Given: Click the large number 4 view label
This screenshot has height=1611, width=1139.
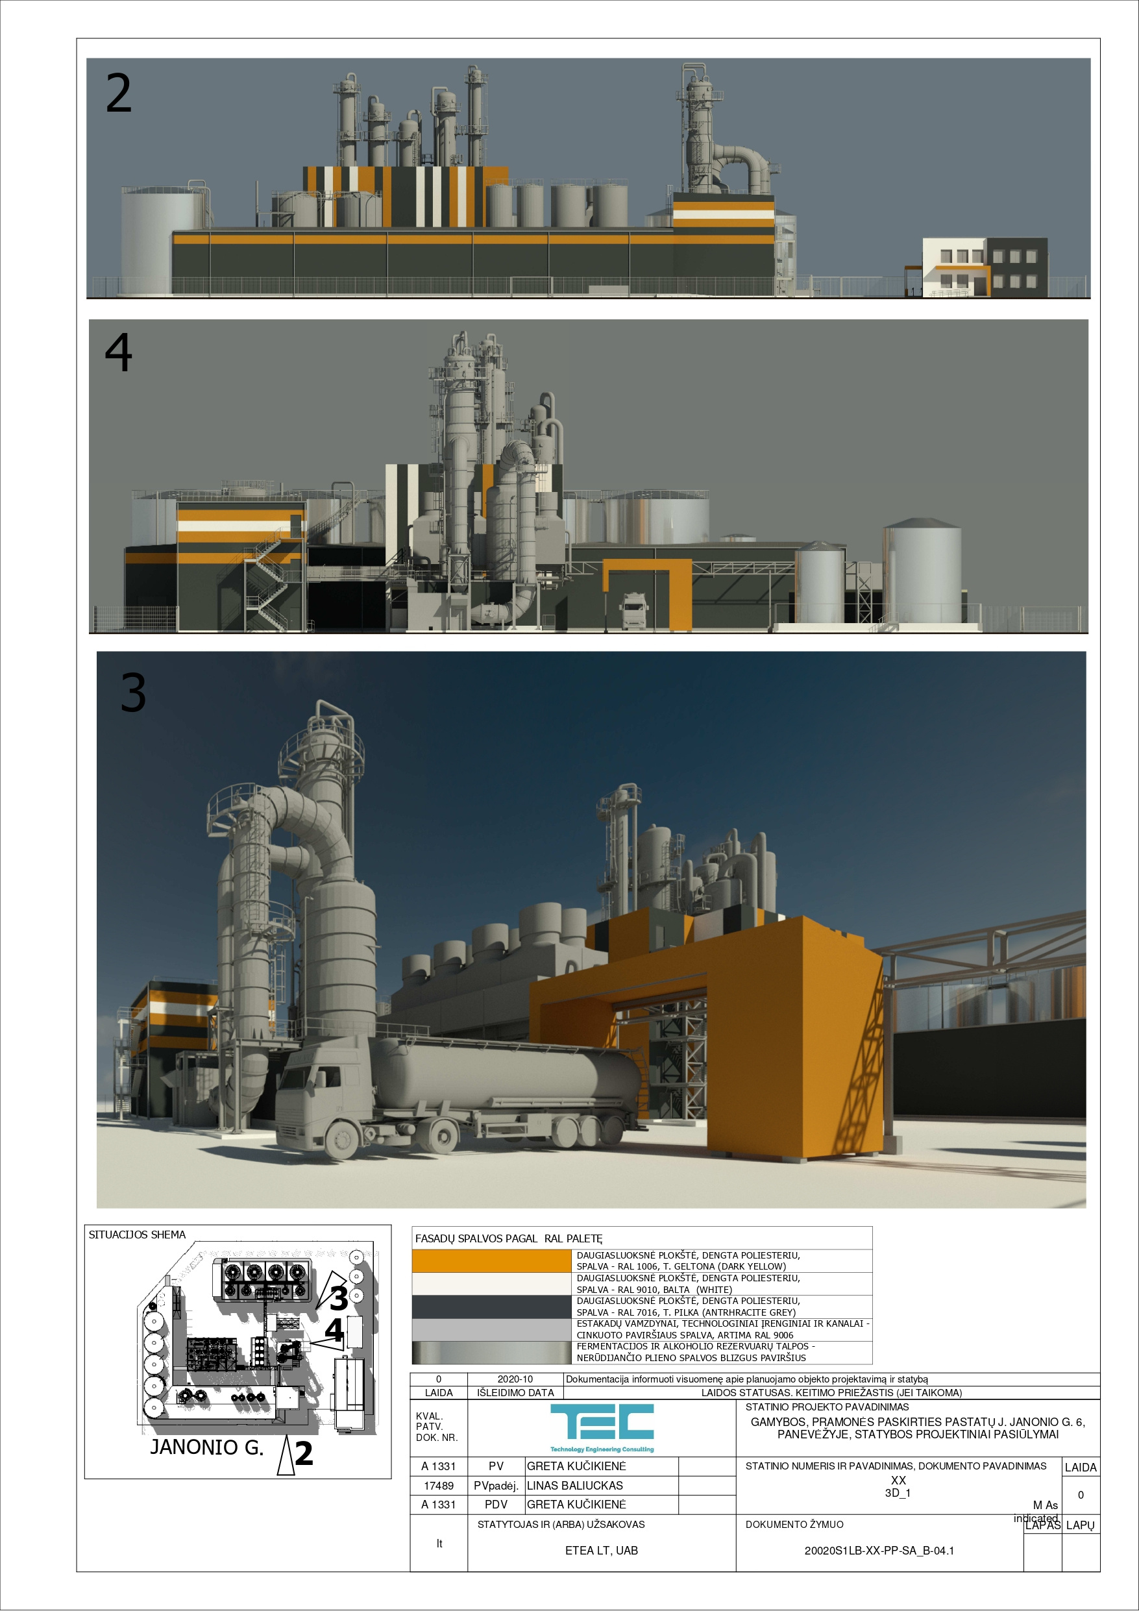Looking at the screenshot, I should (x=119, y=352).
